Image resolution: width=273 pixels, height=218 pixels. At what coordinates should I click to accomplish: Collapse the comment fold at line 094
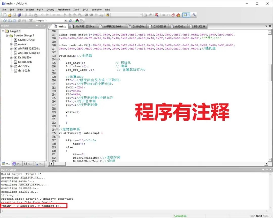[57, 130]
